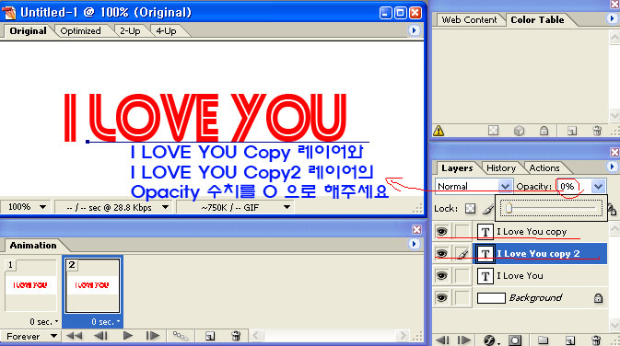Click the opacity slider handle
Image resolution: width=620 pixels, height=346 pixels.
[x=509, y=208]
